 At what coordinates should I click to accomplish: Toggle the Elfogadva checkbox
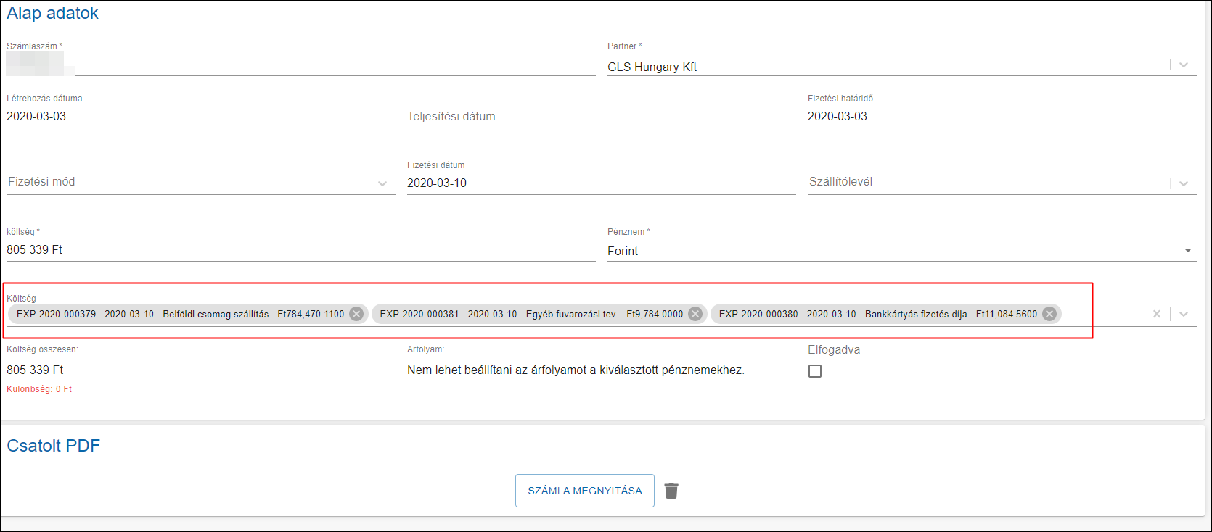[x=815, y=371]
